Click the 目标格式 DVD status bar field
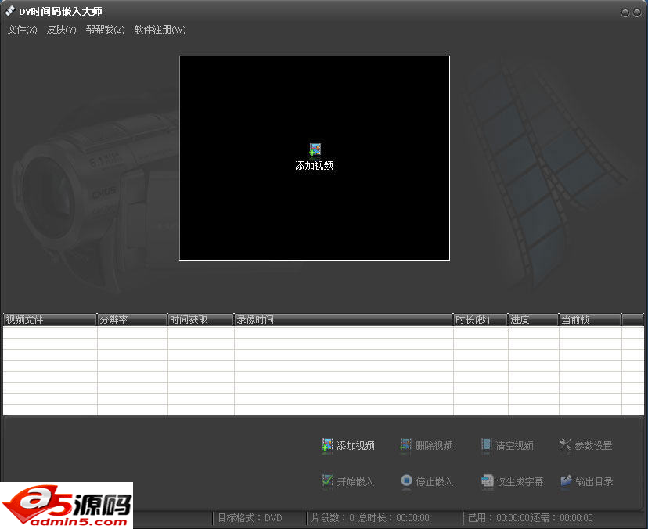This screenshot has height=529, width=648. click(x=250, y=518)
